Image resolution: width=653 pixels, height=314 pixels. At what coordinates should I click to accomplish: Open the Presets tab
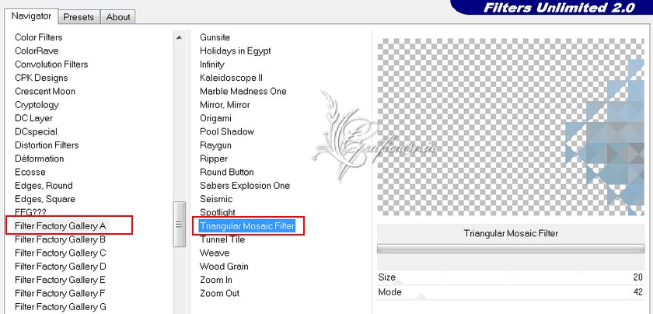coord(79,17)
